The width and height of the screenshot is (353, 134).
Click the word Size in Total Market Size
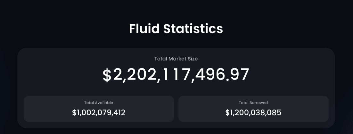tap(193, 59)
